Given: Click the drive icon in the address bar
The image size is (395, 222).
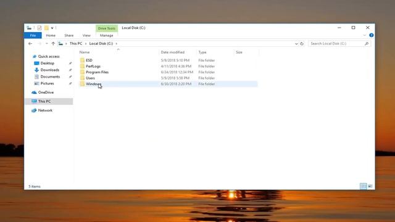Looking at the screenshot, I should pos(60,44).
